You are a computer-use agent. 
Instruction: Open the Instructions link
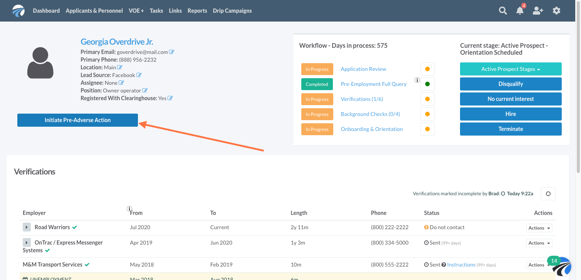click(461, 265)
